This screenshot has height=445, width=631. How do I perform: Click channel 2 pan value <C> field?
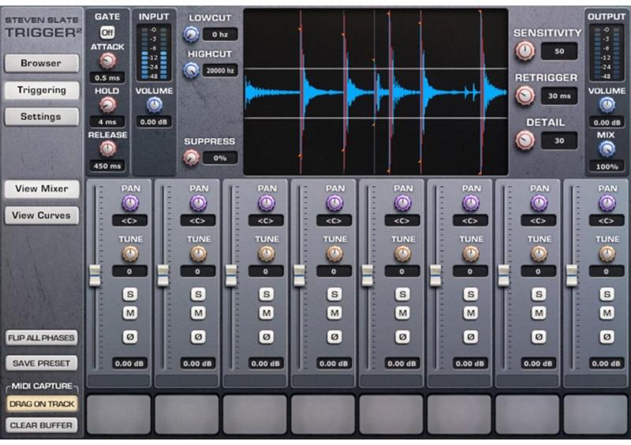198,221
